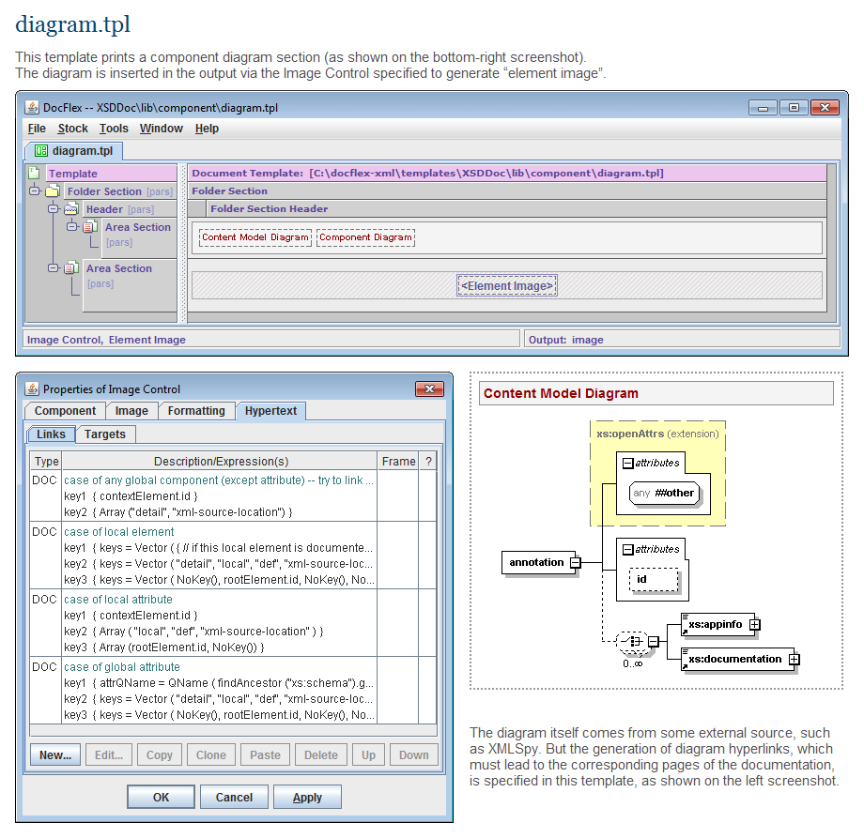
Task: Switch to the Targets sub-tab
Action: pyautogui.click(x=105, y=434)
